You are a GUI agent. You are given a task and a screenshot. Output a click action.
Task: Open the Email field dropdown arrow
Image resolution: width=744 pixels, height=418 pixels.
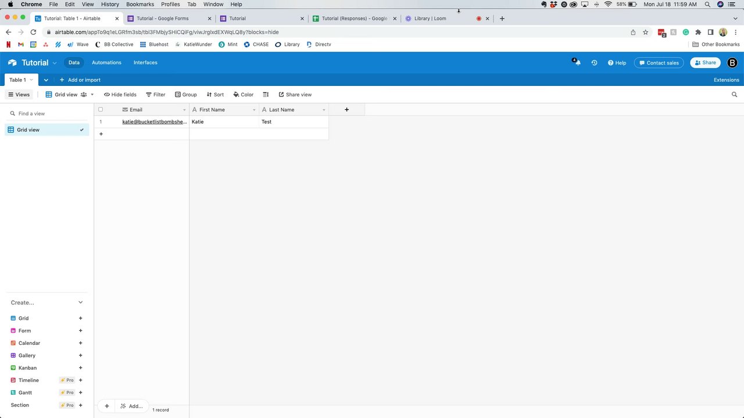tap(184, 110)
